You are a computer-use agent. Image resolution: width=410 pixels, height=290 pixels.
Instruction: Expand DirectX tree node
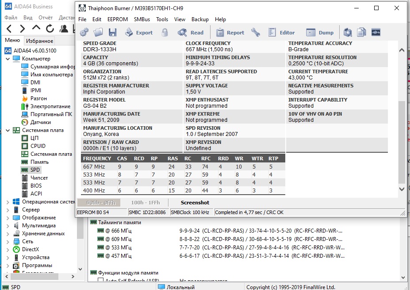click(x=8, y=249)
